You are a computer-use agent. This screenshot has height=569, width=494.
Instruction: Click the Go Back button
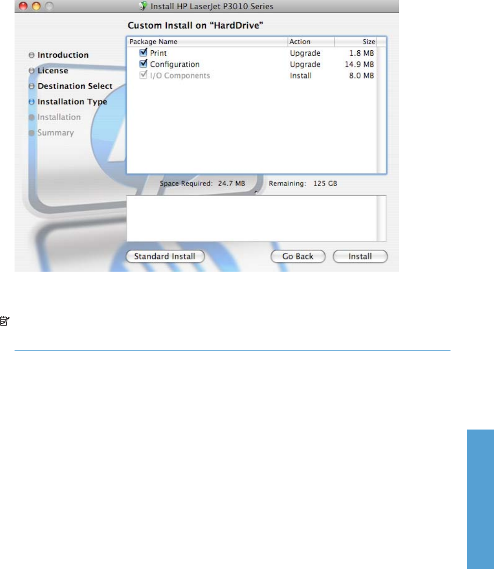(298, 256)
